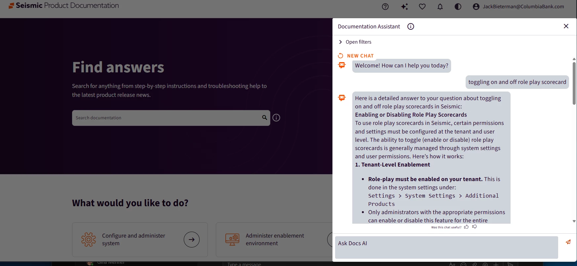Click the chat scrollbar down arrow
Viewport: 577px width, 266px height.
pyautogui.click(x=574, y=221)
